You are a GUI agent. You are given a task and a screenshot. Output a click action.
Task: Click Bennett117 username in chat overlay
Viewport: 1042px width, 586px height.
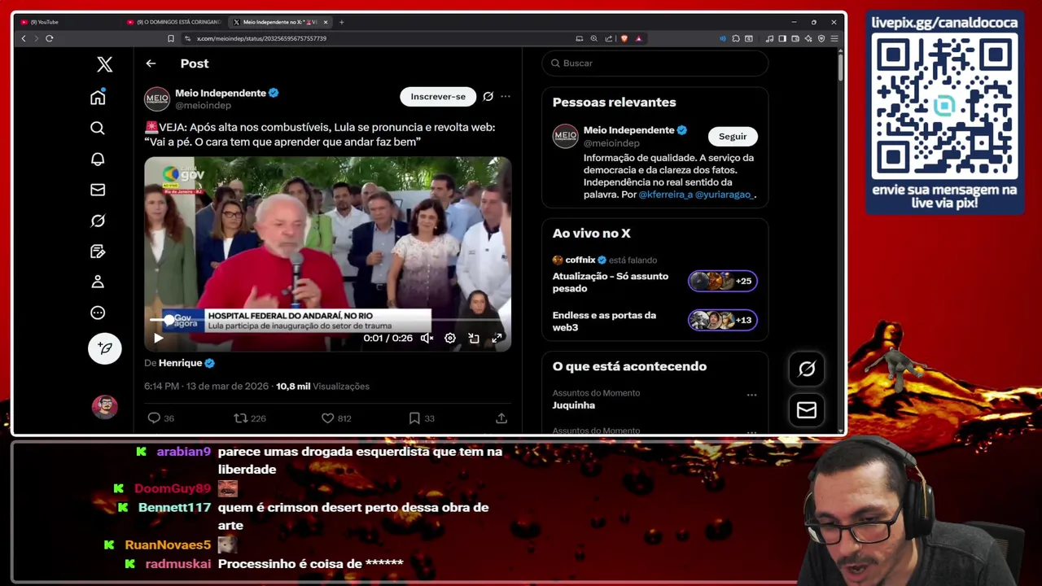(x=174, y=508)
